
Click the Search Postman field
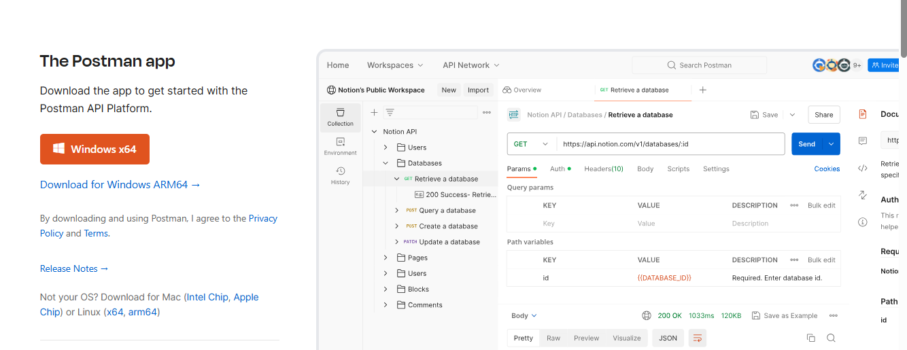click(x=699, y=65)
